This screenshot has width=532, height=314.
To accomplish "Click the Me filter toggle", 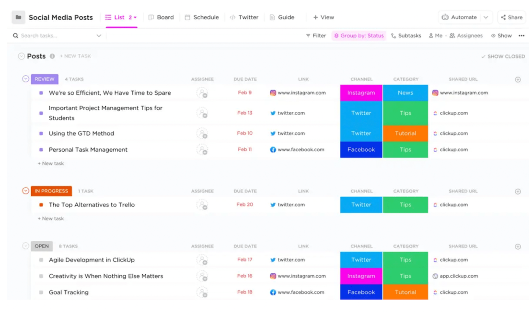I will pos(436,35).
